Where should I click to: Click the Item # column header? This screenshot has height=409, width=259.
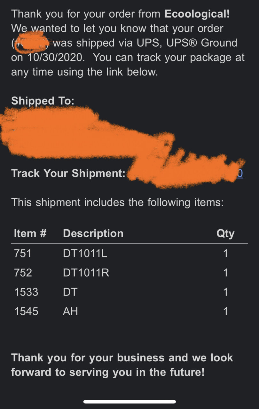(30, 233)
